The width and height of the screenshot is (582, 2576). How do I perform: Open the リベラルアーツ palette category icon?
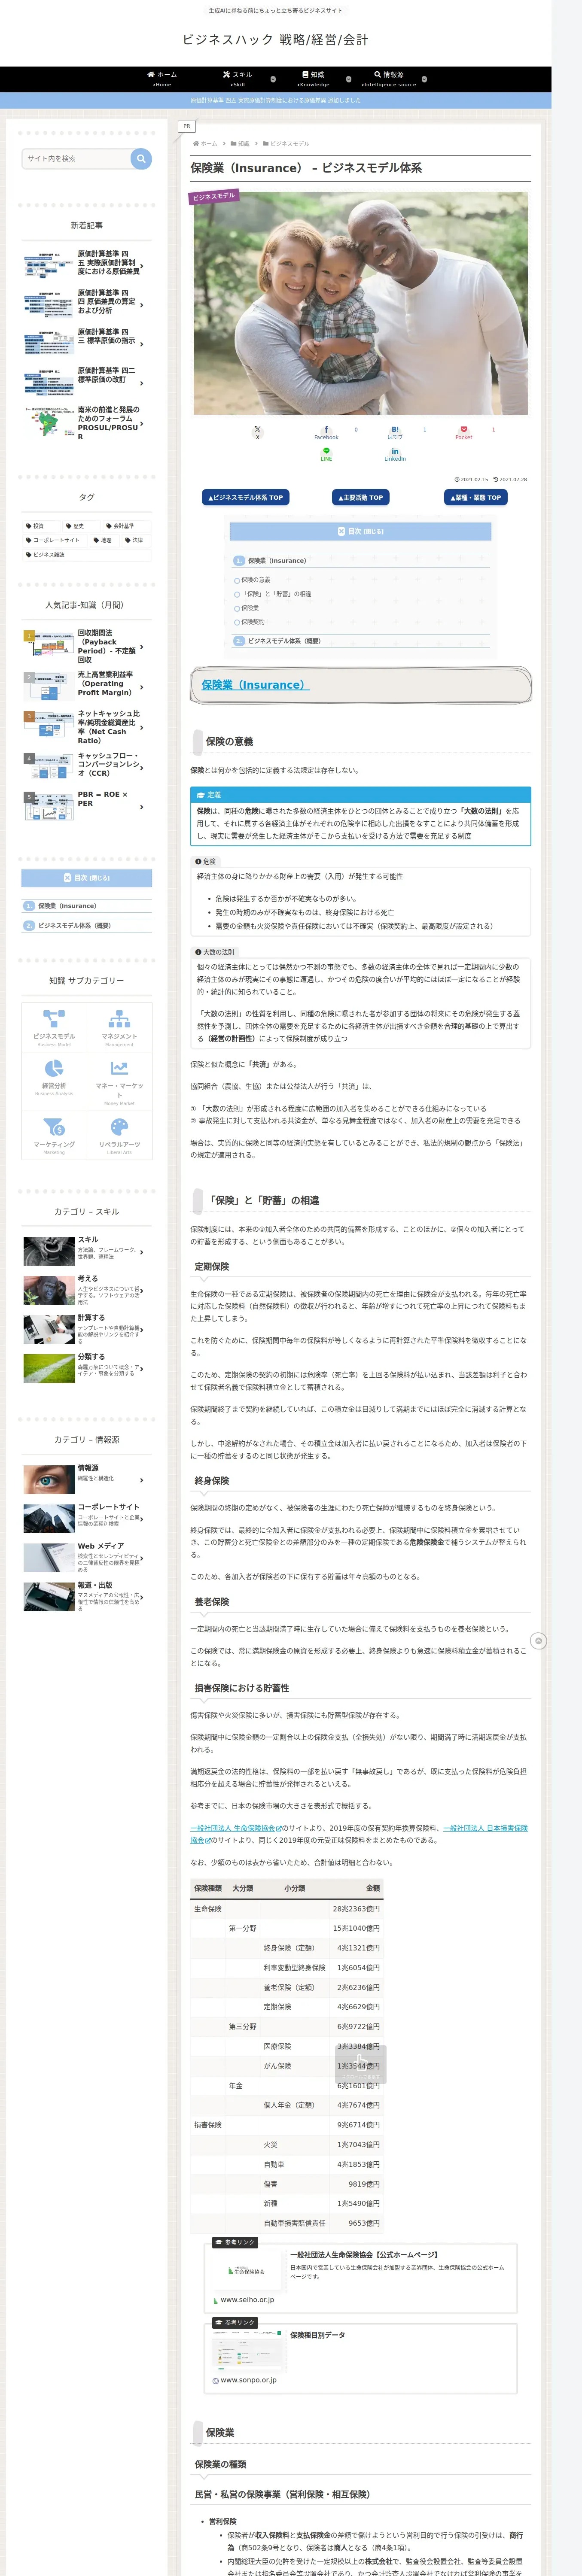pos(119,1136)
